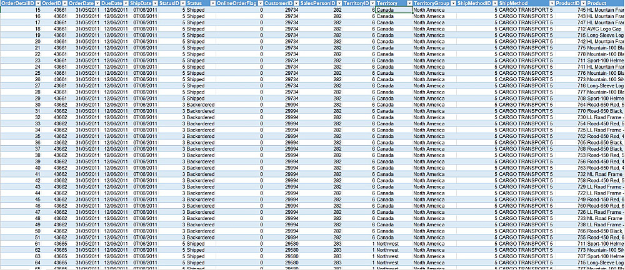Open the OrderDate column filter dropdown
Screen dimensions: 625x270
click(97, 2)
